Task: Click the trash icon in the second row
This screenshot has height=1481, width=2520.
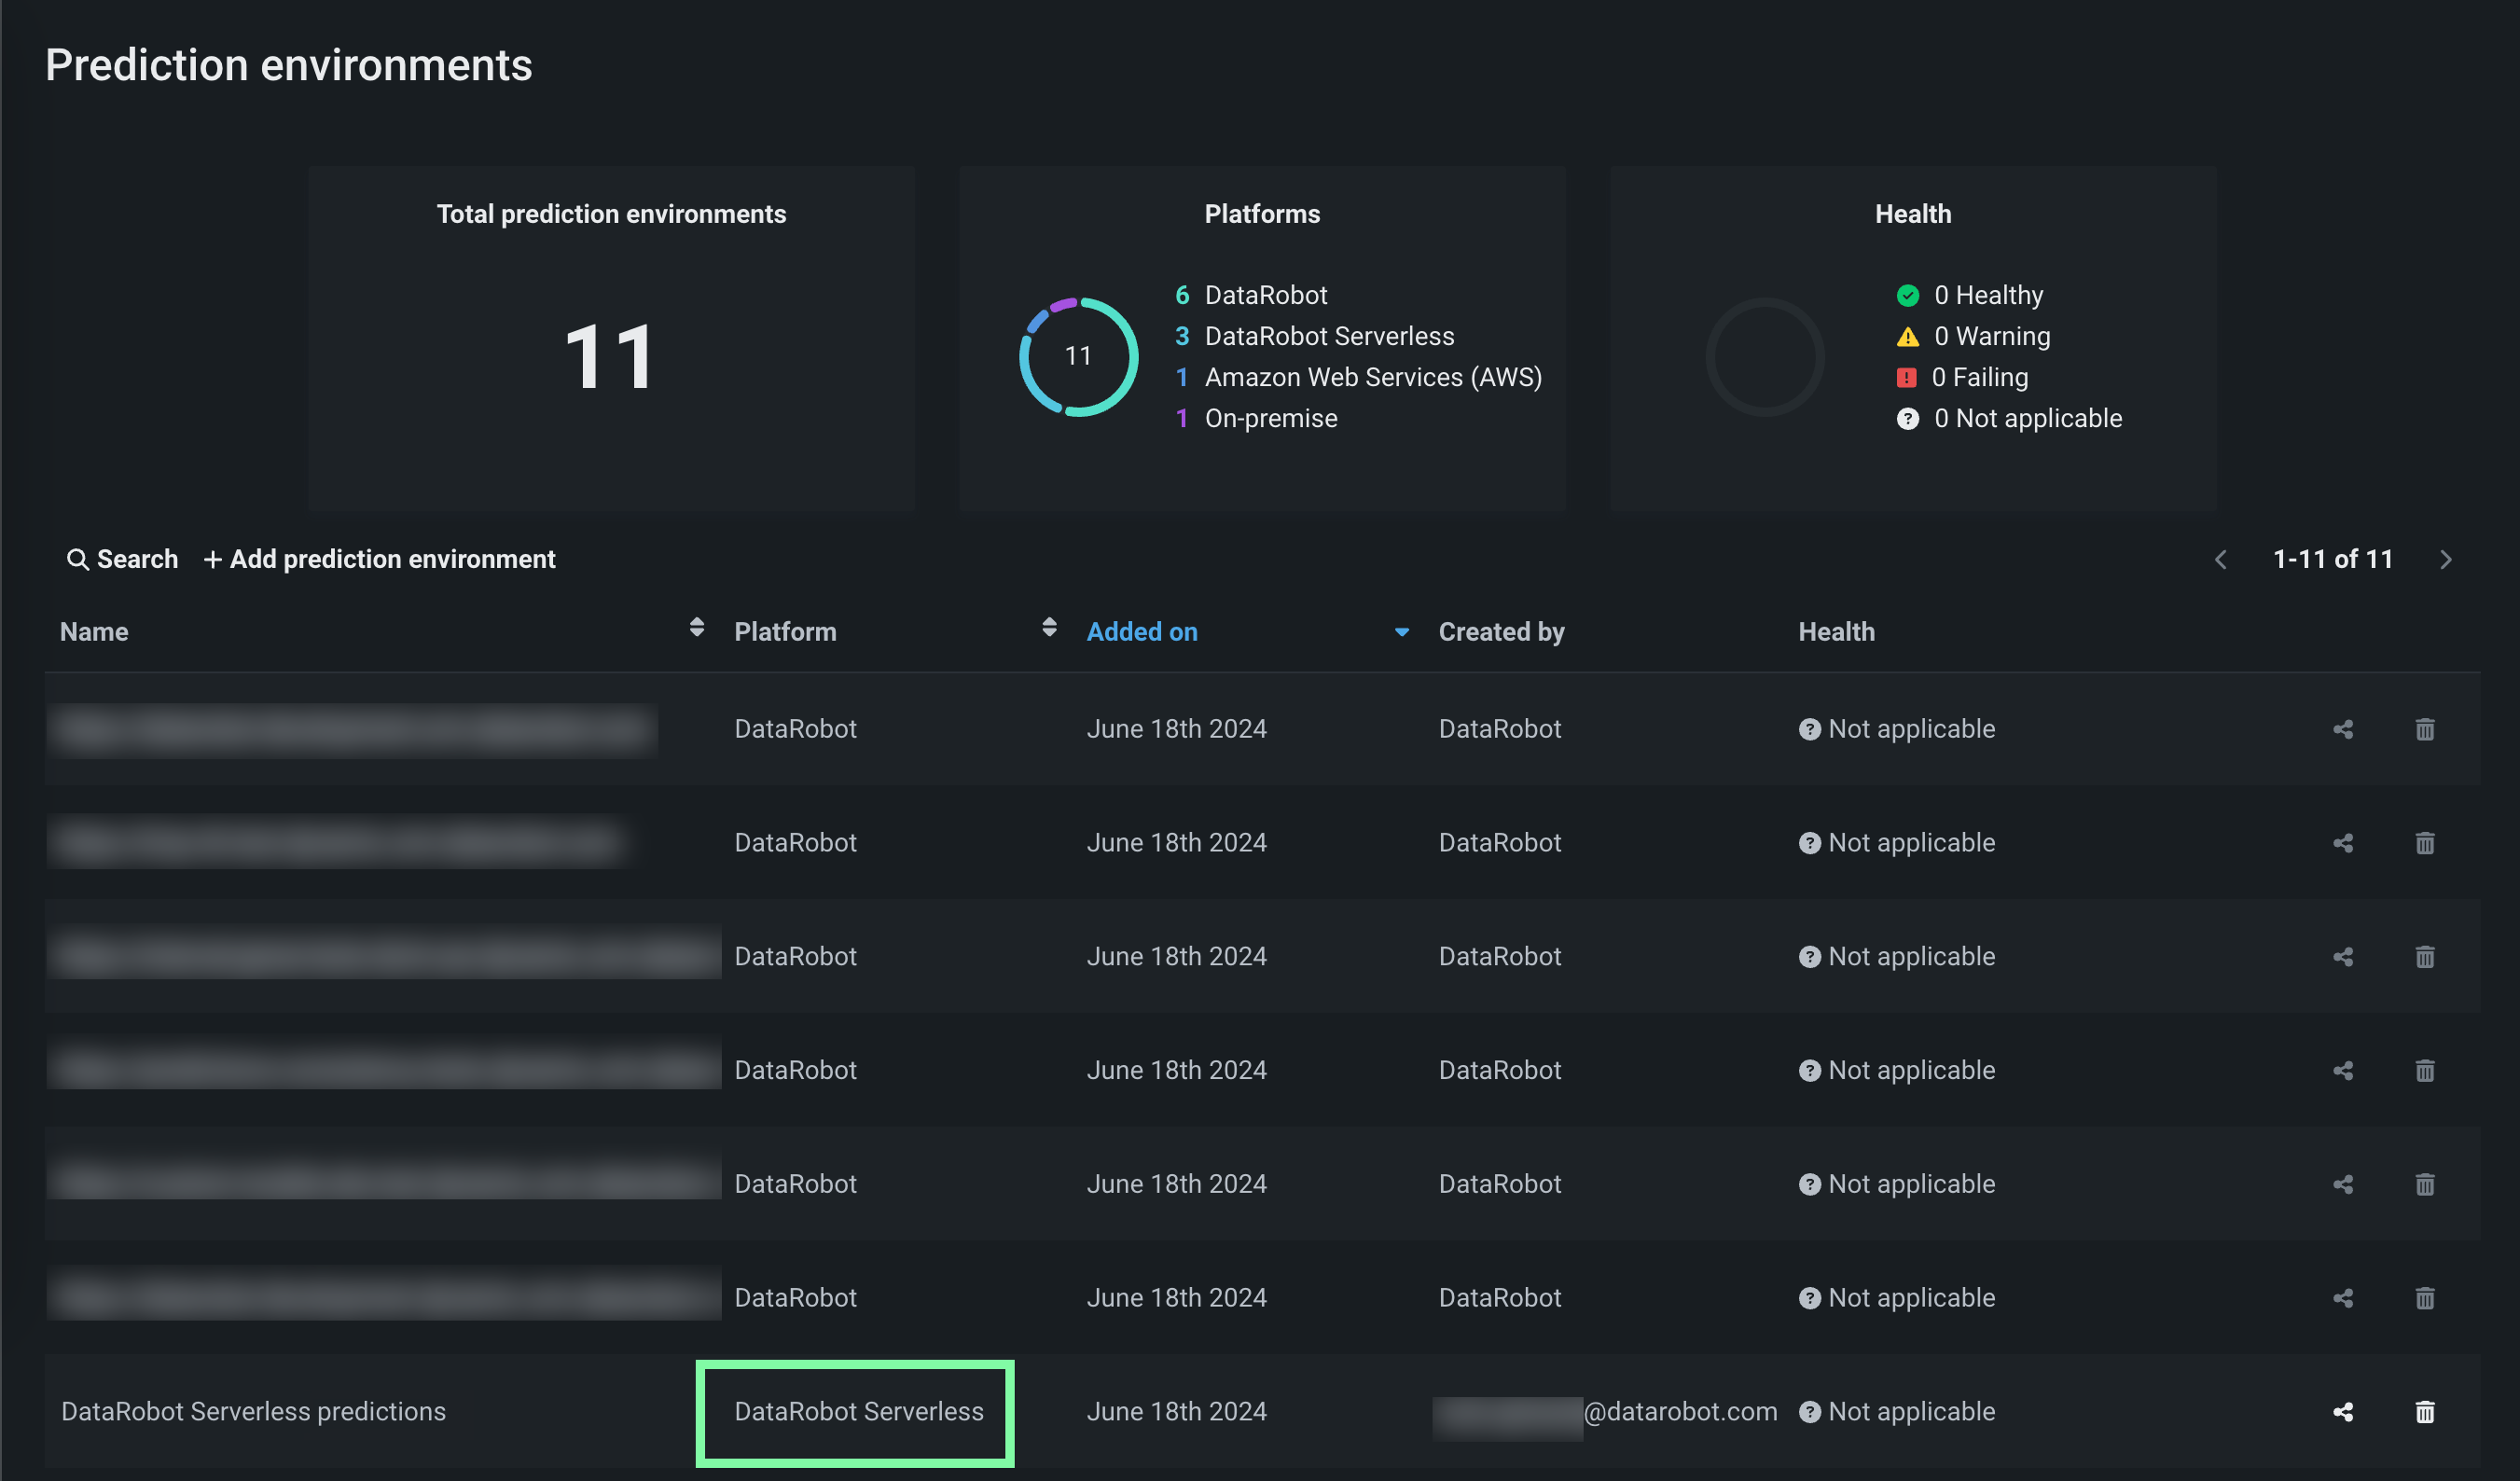Action: (x=2424, y=843)
